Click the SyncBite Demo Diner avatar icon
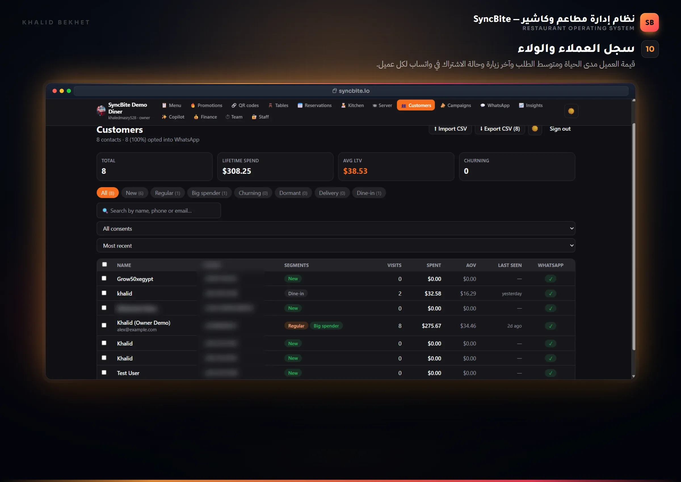681x482 pixels. [101, 111]
